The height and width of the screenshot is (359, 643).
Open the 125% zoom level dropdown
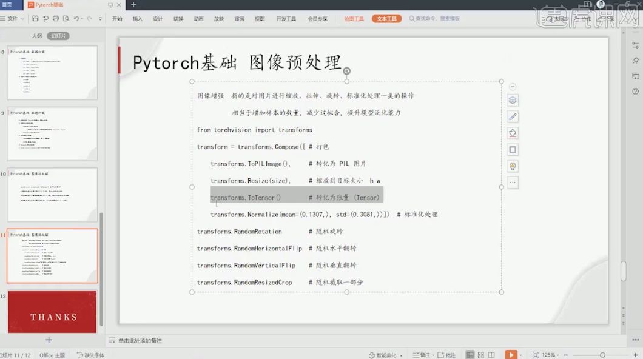[550, 355]
